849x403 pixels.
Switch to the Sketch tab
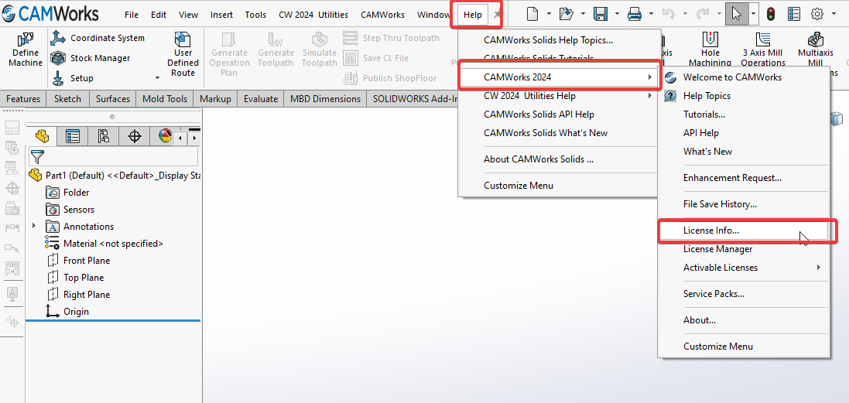[67, 98]
